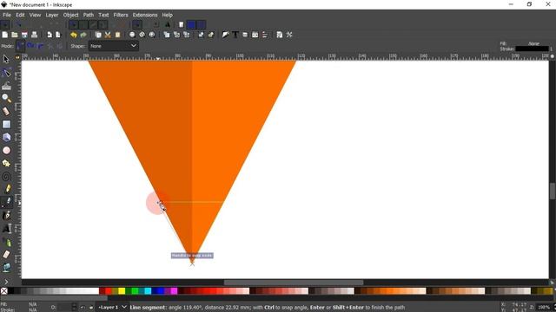The height and width of the screenshot is (312, 556).
Task: Toggle layer lock in status bar
Action: pyautogui.click(x=91, y=308)
